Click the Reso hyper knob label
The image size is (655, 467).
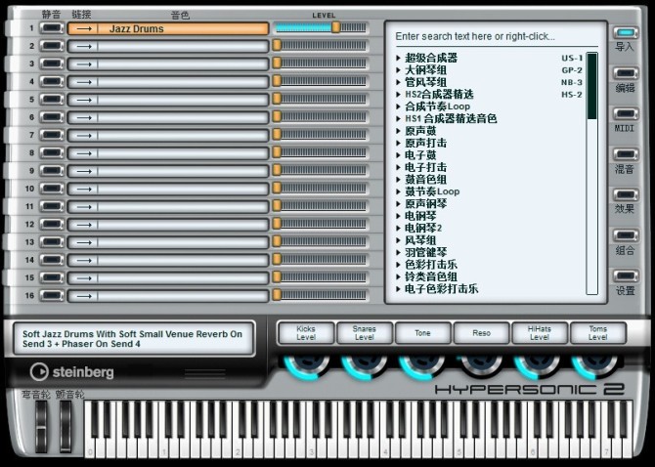[x=481, y=333]
